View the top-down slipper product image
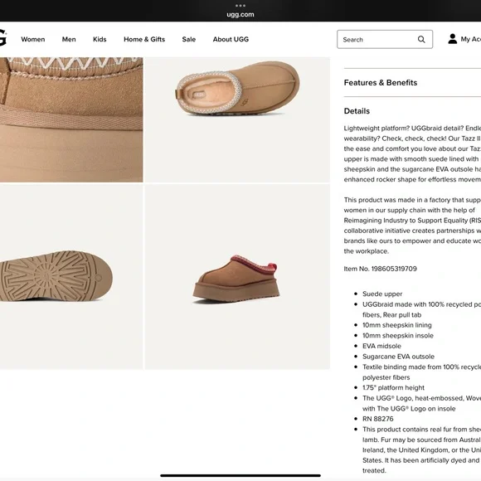 [237, 119]
